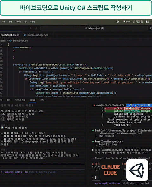Click the battery 30% status icon
This screenshot has height=187, width=152.
127,22
